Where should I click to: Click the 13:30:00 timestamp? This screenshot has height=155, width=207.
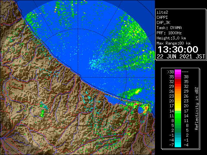[178, 49]
